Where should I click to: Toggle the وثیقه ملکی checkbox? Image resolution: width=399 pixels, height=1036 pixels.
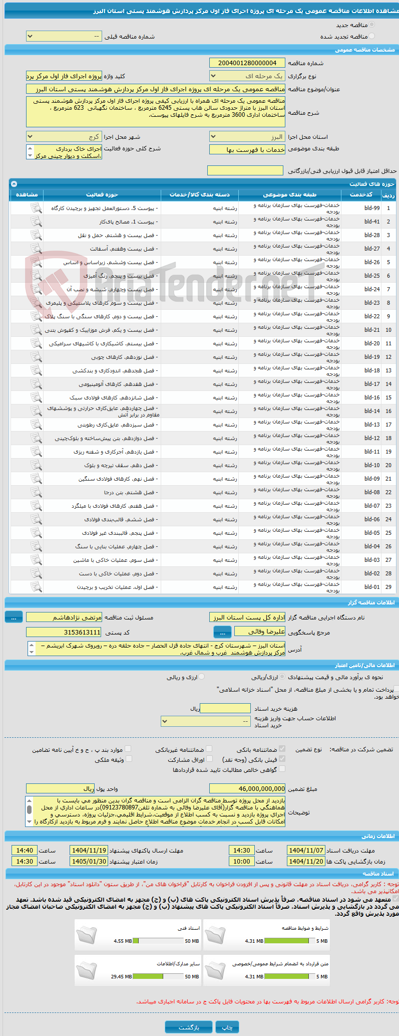coord(129,759)
